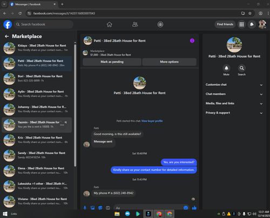Open the taskbar clock and date
The width and height of the screenshot is (270, 218).
coord(264,214)
